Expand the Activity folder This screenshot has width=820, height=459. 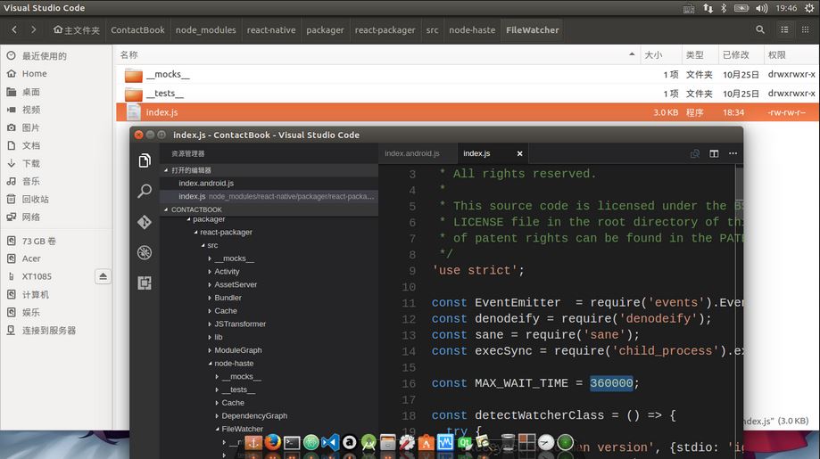tap(227, 272)
